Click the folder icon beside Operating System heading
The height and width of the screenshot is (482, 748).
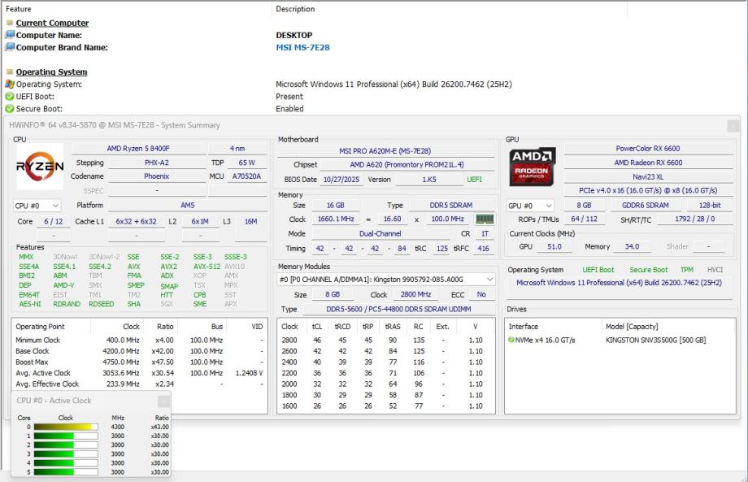pyautogui.click(x=10, y=72)
